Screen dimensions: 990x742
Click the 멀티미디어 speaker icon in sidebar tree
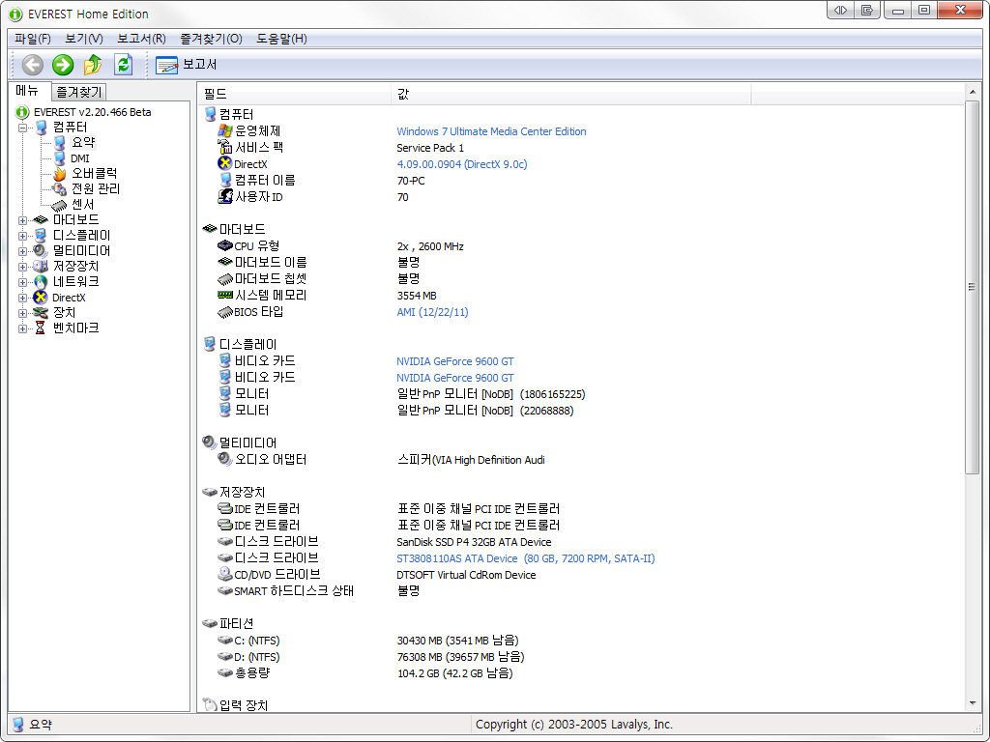pos(41,251)
